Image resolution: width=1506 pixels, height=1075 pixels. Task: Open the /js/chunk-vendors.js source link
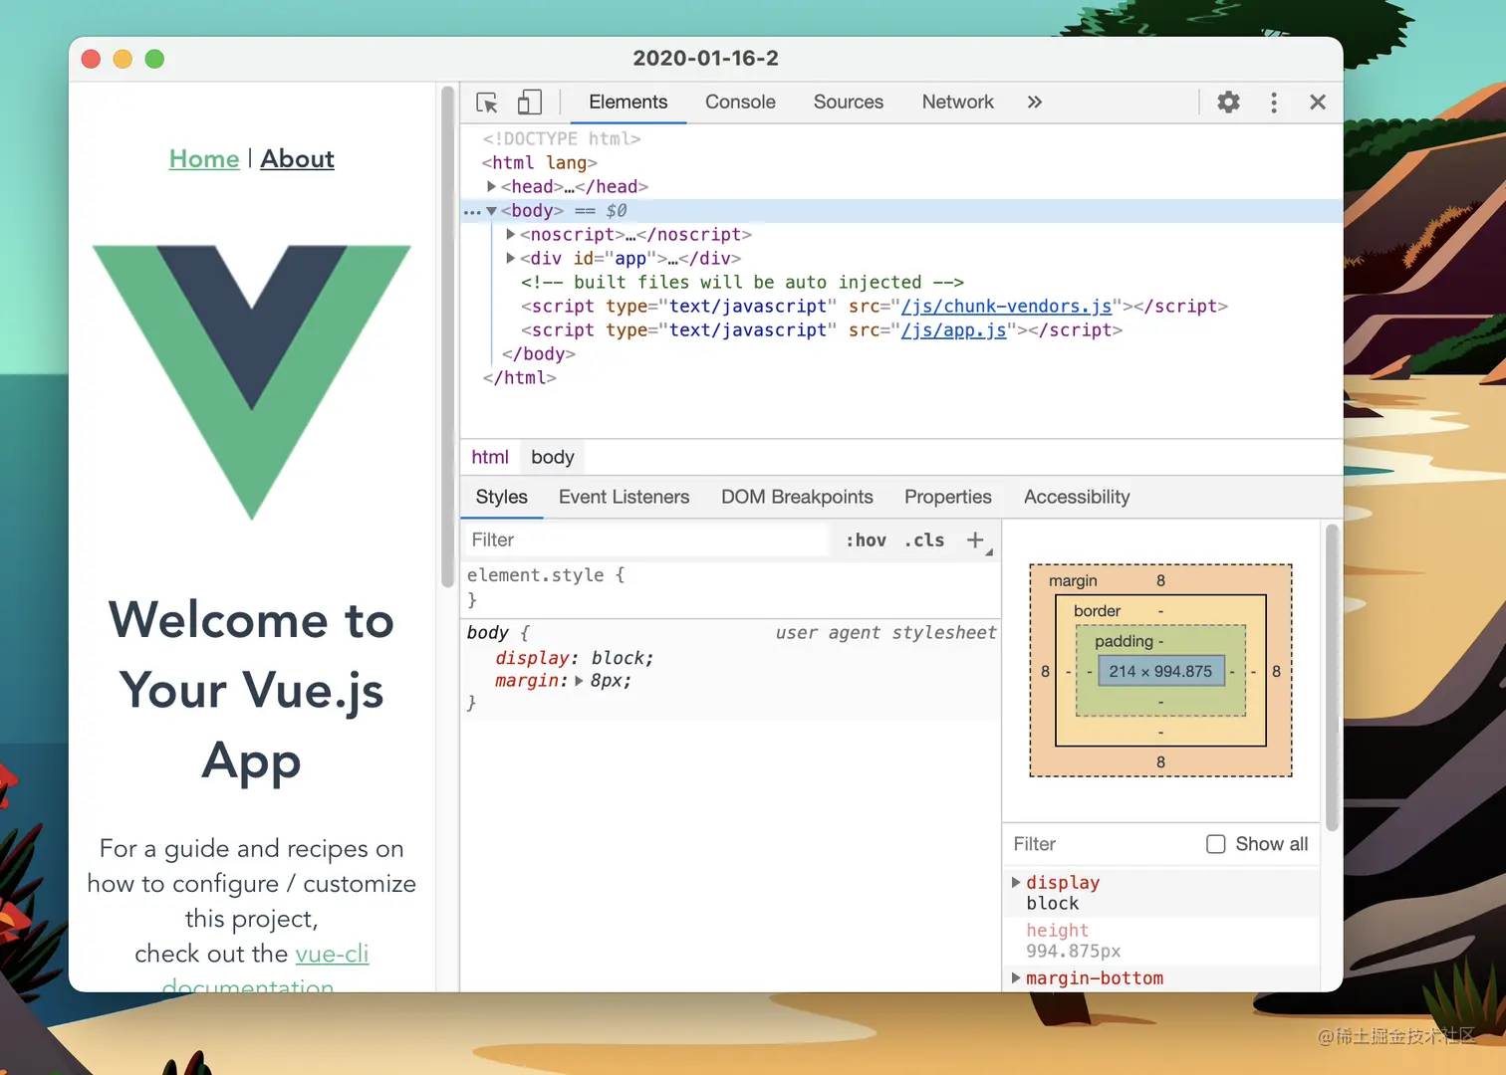click(x=1006, y=307)
